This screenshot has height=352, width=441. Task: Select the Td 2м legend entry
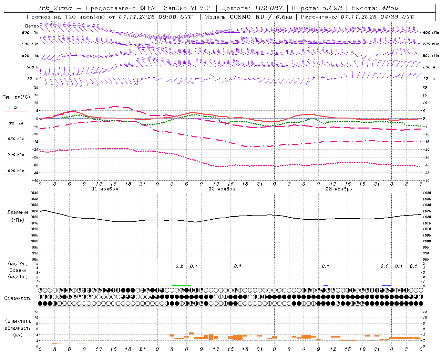16,123
